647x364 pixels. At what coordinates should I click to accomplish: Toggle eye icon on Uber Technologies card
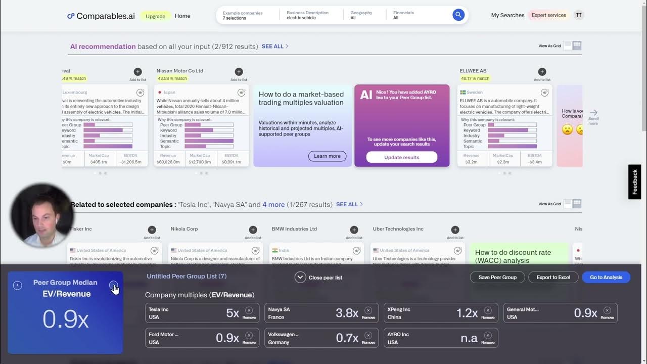[457, 251]
